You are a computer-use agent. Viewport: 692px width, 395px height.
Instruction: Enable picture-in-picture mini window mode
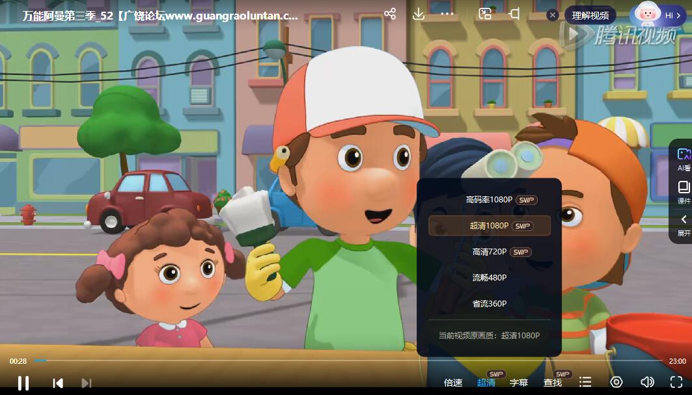485,14
